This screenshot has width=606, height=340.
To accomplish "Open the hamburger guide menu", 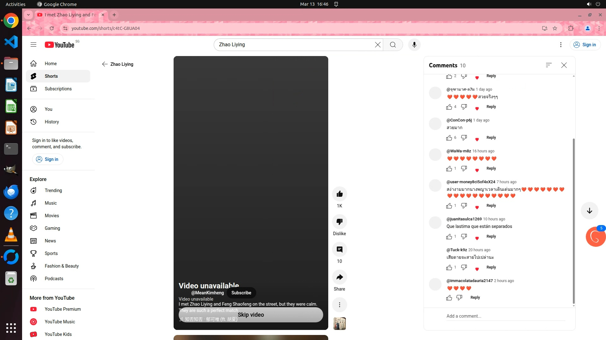I will click(33, 45).
